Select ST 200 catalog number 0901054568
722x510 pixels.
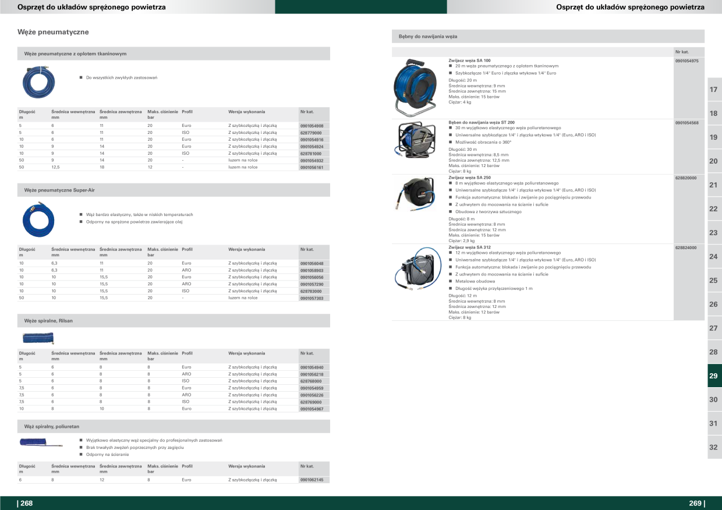pyautogui.click(x=687, y=123)
